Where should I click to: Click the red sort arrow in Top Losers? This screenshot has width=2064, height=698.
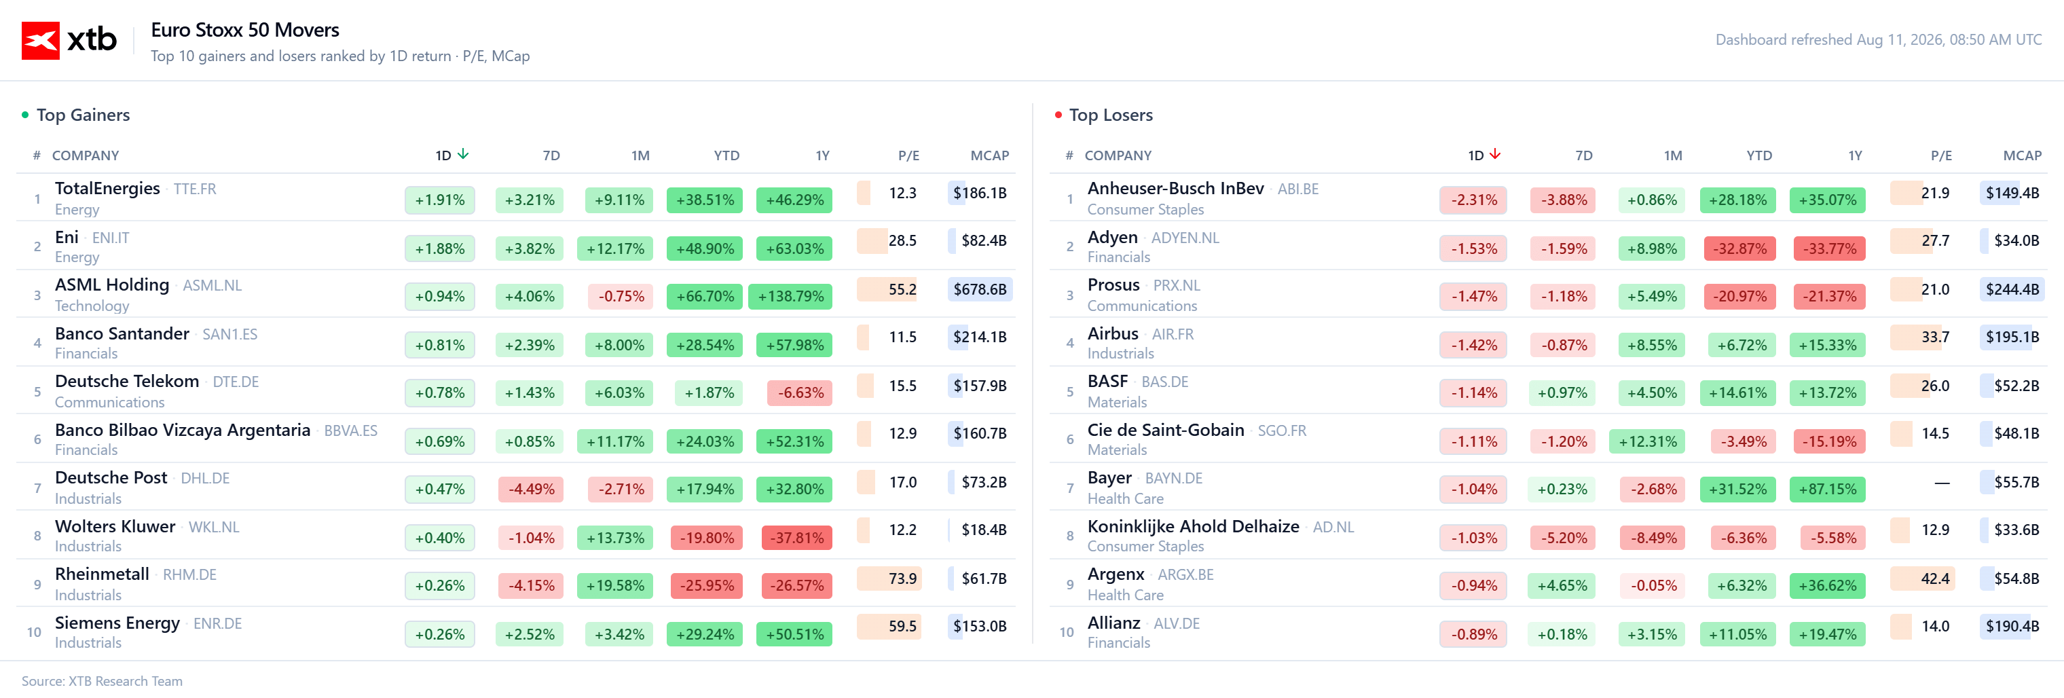(1495, 154)
